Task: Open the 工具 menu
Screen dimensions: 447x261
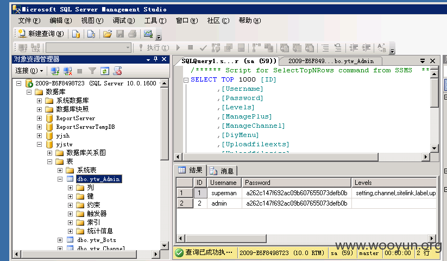Action: tap(155, 21)
